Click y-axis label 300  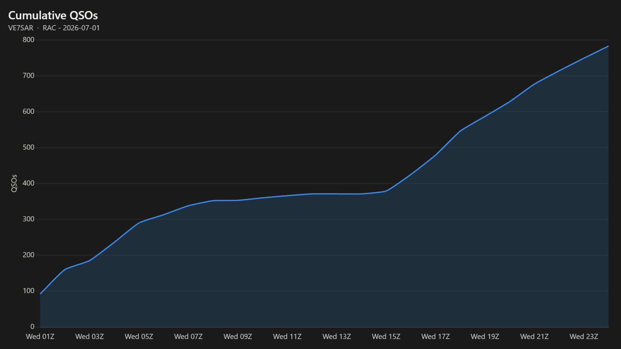point(29,219)
